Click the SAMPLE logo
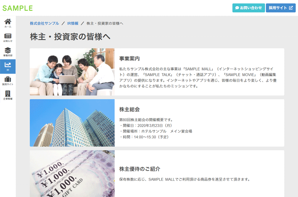 [18, 8]
